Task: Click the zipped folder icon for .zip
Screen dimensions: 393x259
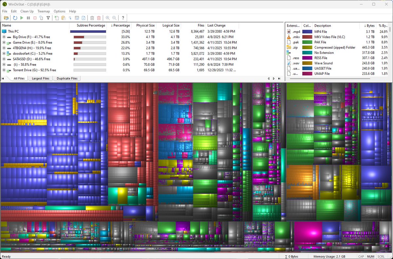Action: click(289, 47)
